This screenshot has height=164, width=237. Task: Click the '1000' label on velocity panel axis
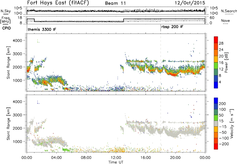pos(17,142)
